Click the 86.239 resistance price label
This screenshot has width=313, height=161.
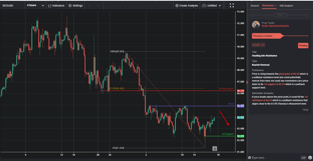pos(240,91)
